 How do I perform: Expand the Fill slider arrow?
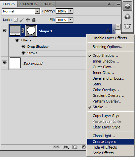(71, 20)
